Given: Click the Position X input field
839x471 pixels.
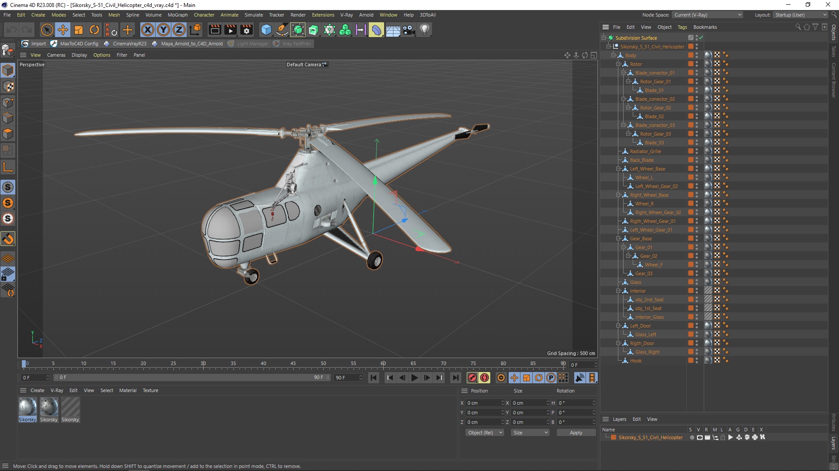Looking at the screenshot, I should [x=484, y=403].
